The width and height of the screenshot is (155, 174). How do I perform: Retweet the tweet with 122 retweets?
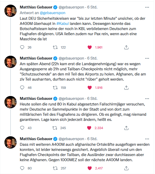tap(55, 47)
